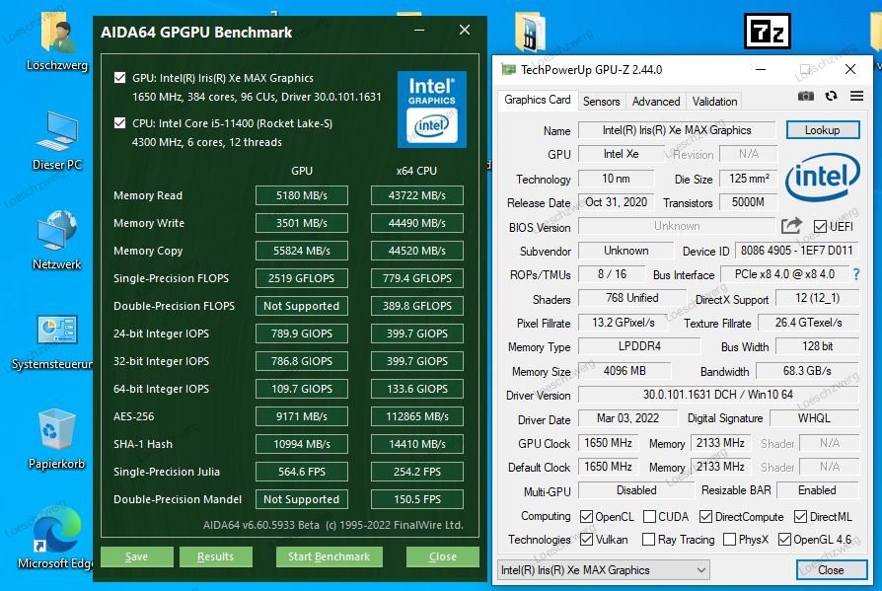This screenshot has width=882, height=591.
Task: Click Start Benchmark button
Action: 330,556
